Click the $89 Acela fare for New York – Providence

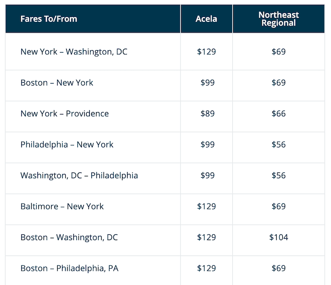207,113
